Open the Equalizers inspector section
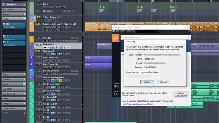The width and height of the screenshot is (219, 123). tap(12, 79)
